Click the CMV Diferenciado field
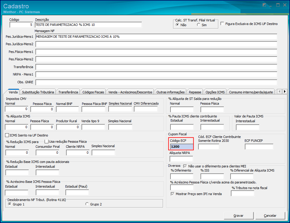Screen dimensions: 290x223 point(146,109)
